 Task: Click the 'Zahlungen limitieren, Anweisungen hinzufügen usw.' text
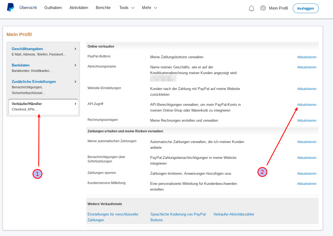191,174
